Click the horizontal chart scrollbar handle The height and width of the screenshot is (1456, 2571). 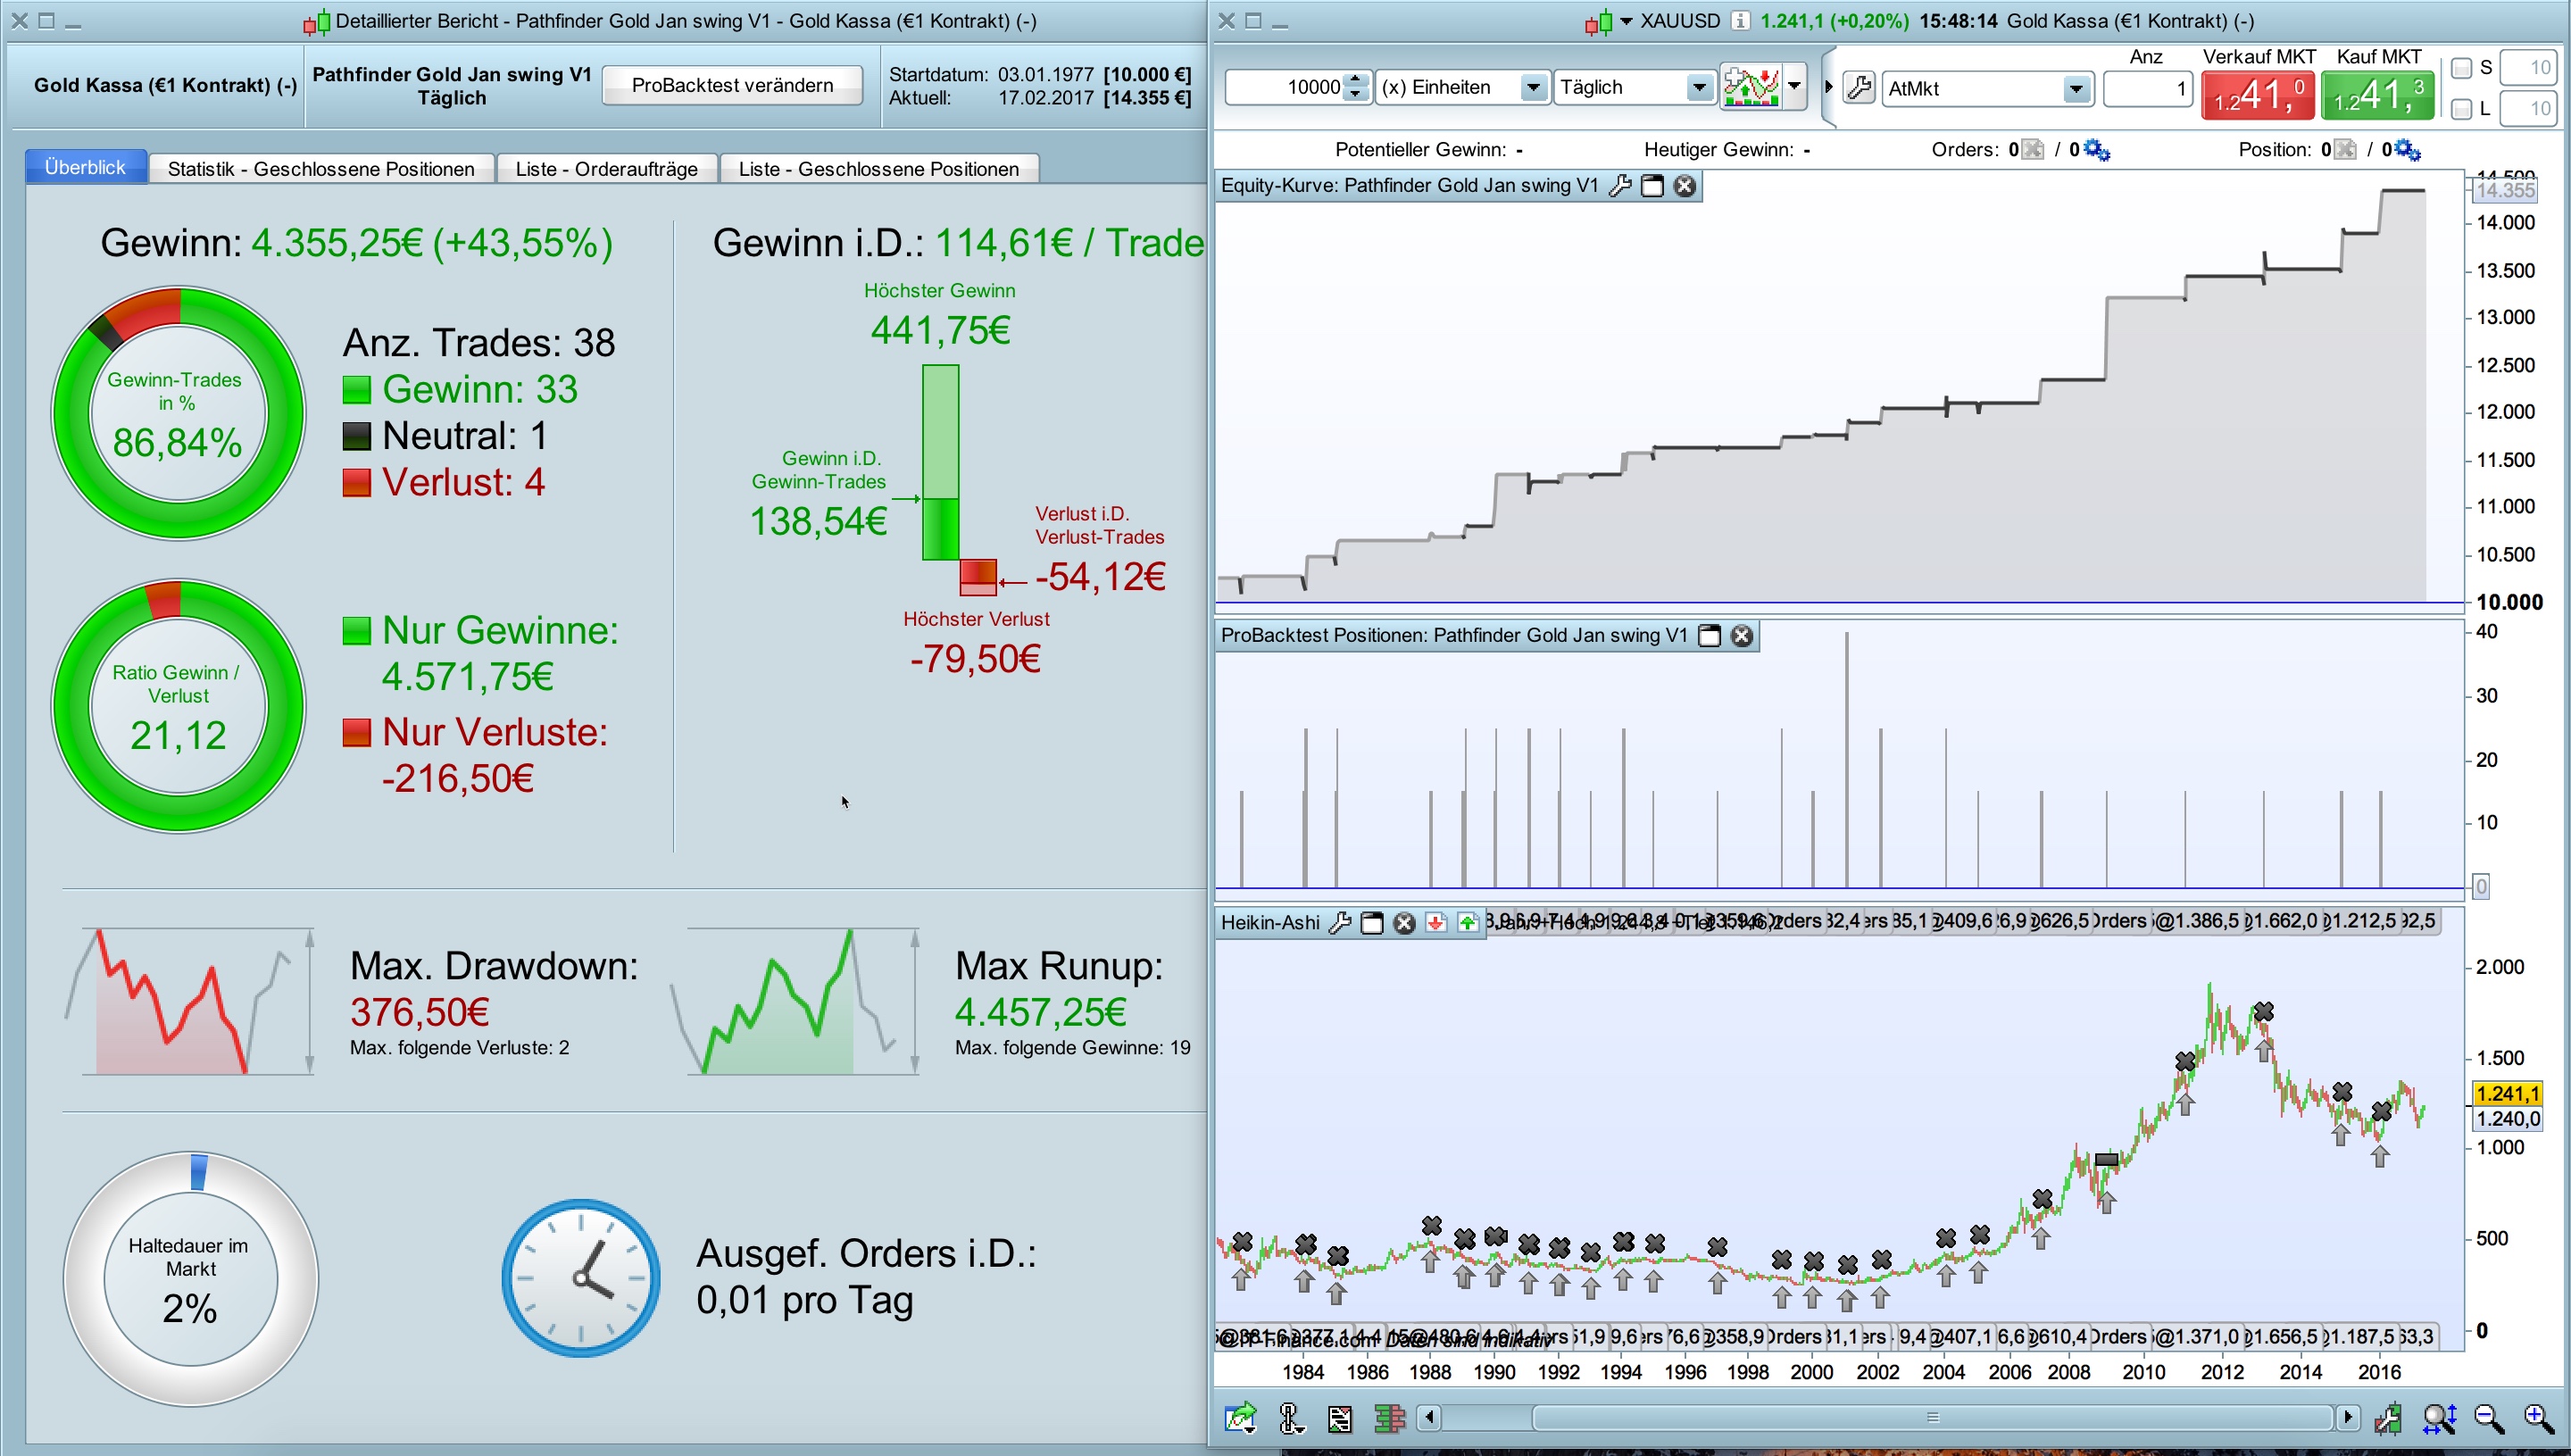[1932, 1418]
